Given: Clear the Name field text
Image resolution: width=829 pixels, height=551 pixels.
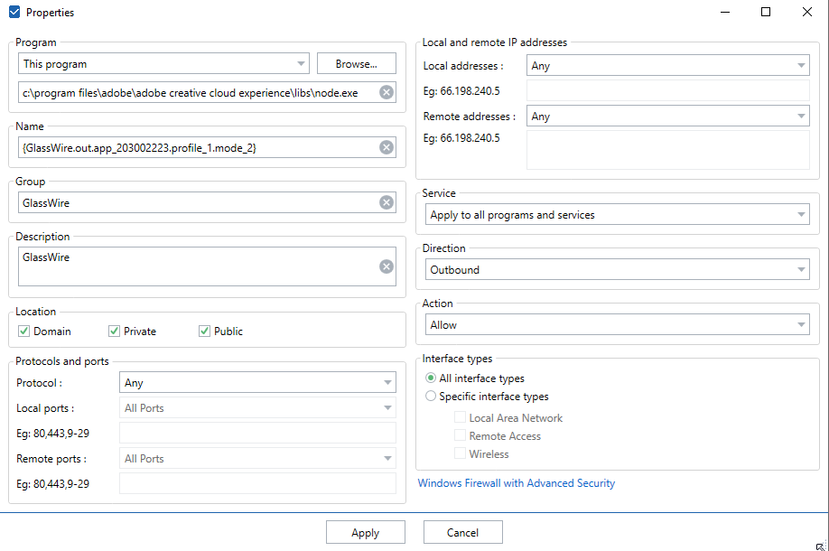Looking at the screenshot, I should point(387,147).
